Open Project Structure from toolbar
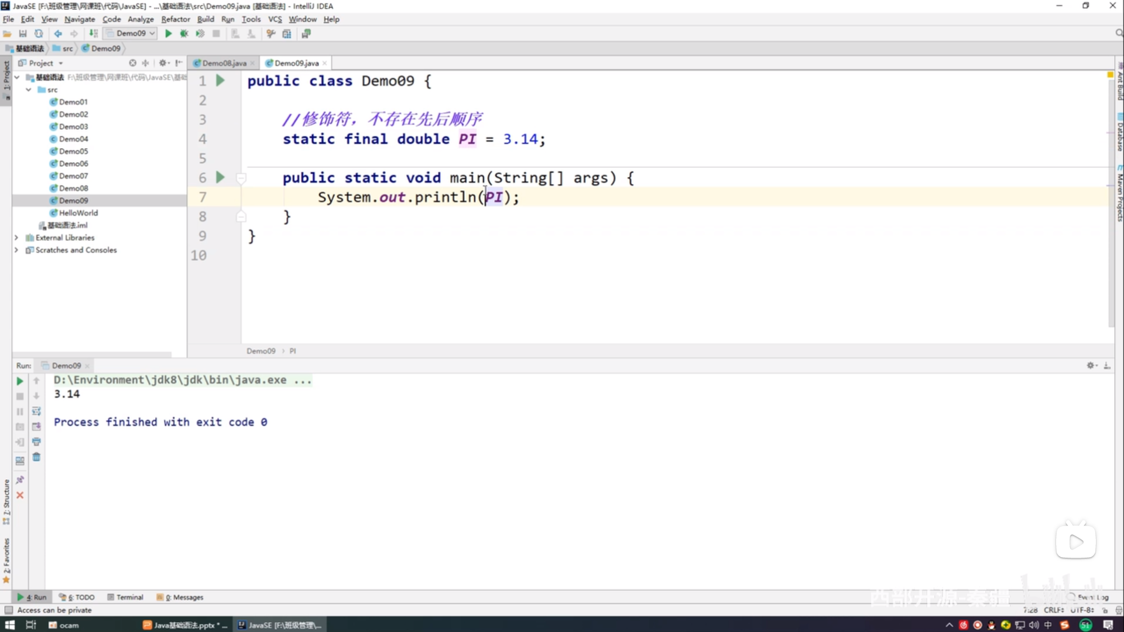Screen dimensions: 1124x632 coord(287,33)
